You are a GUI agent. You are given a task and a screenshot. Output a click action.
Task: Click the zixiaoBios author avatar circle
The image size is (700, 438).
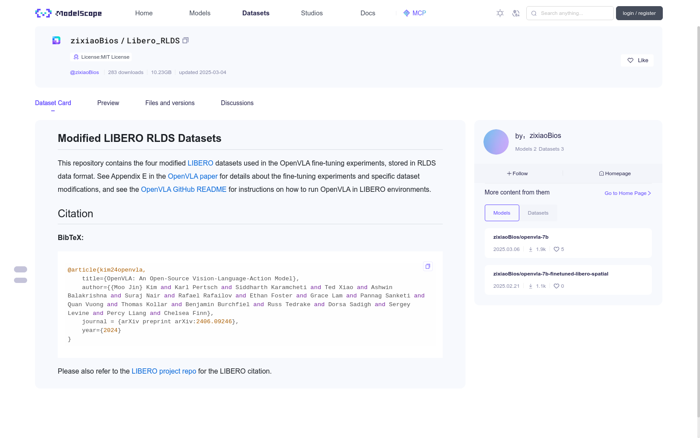click(496, 142)
